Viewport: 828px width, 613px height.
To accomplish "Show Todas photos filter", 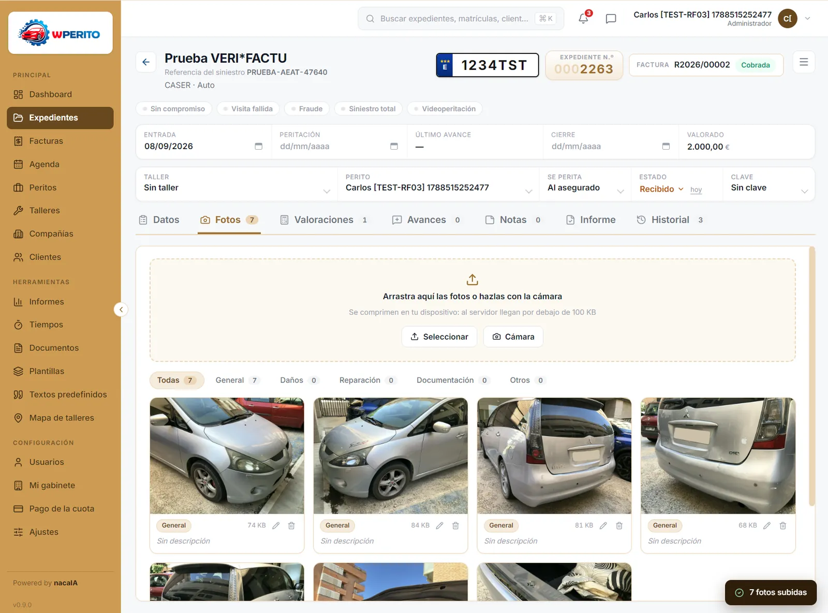I will (176, 380).
